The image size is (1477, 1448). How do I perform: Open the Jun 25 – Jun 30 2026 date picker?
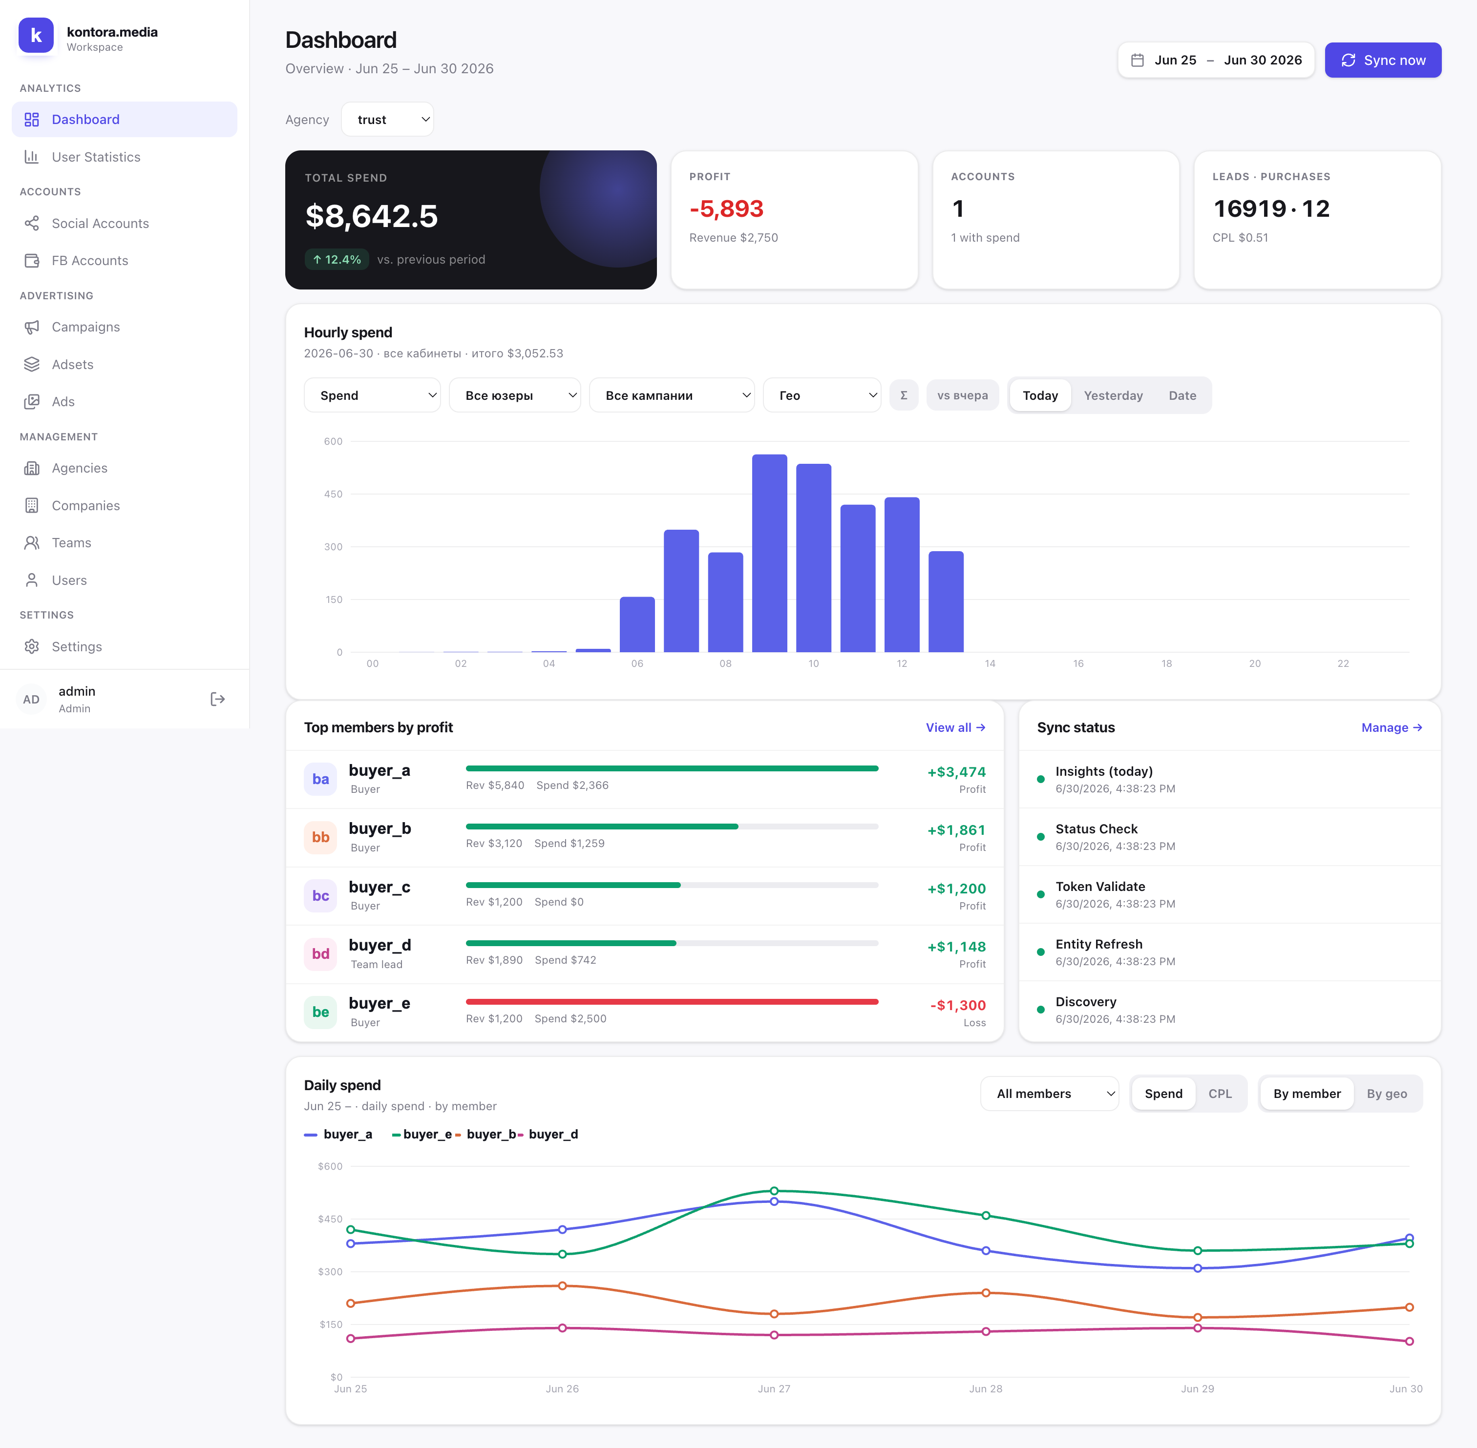1216,60
